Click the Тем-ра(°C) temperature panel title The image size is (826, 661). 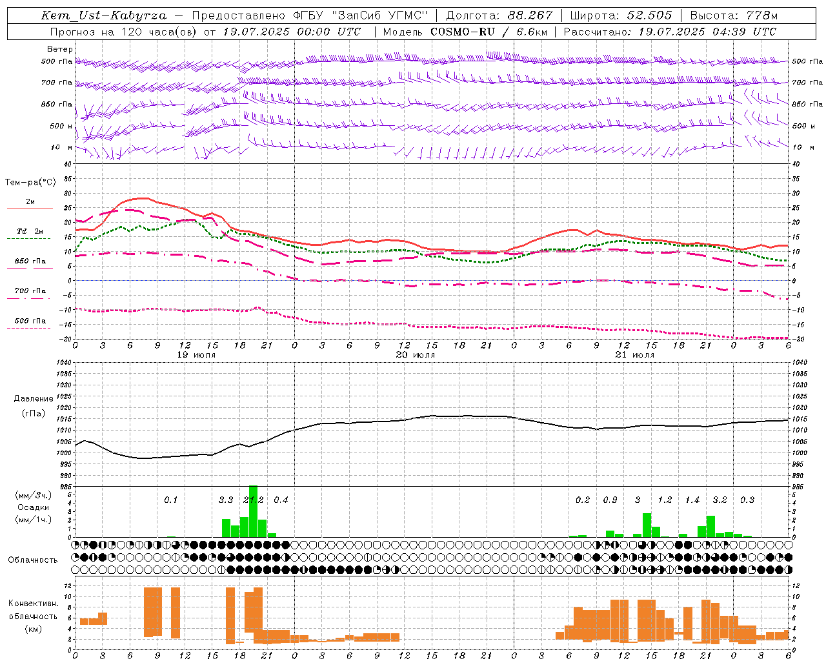click(x=30, y=183)
